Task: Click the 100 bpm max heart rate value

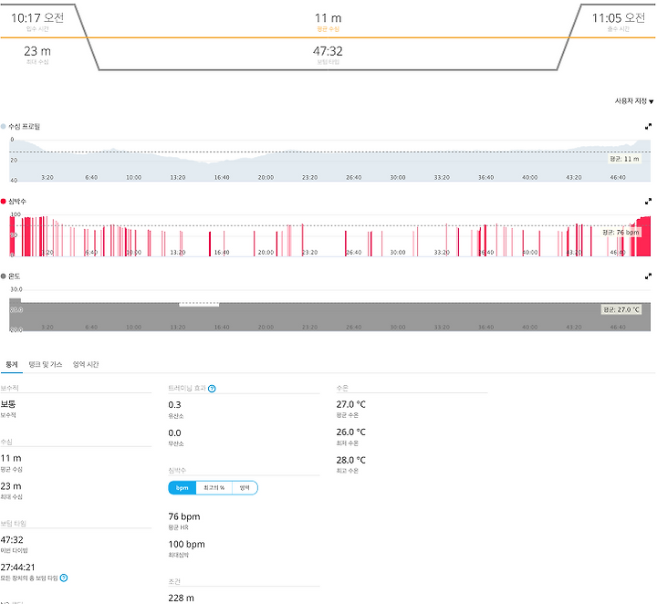Action: click(186, 545)
